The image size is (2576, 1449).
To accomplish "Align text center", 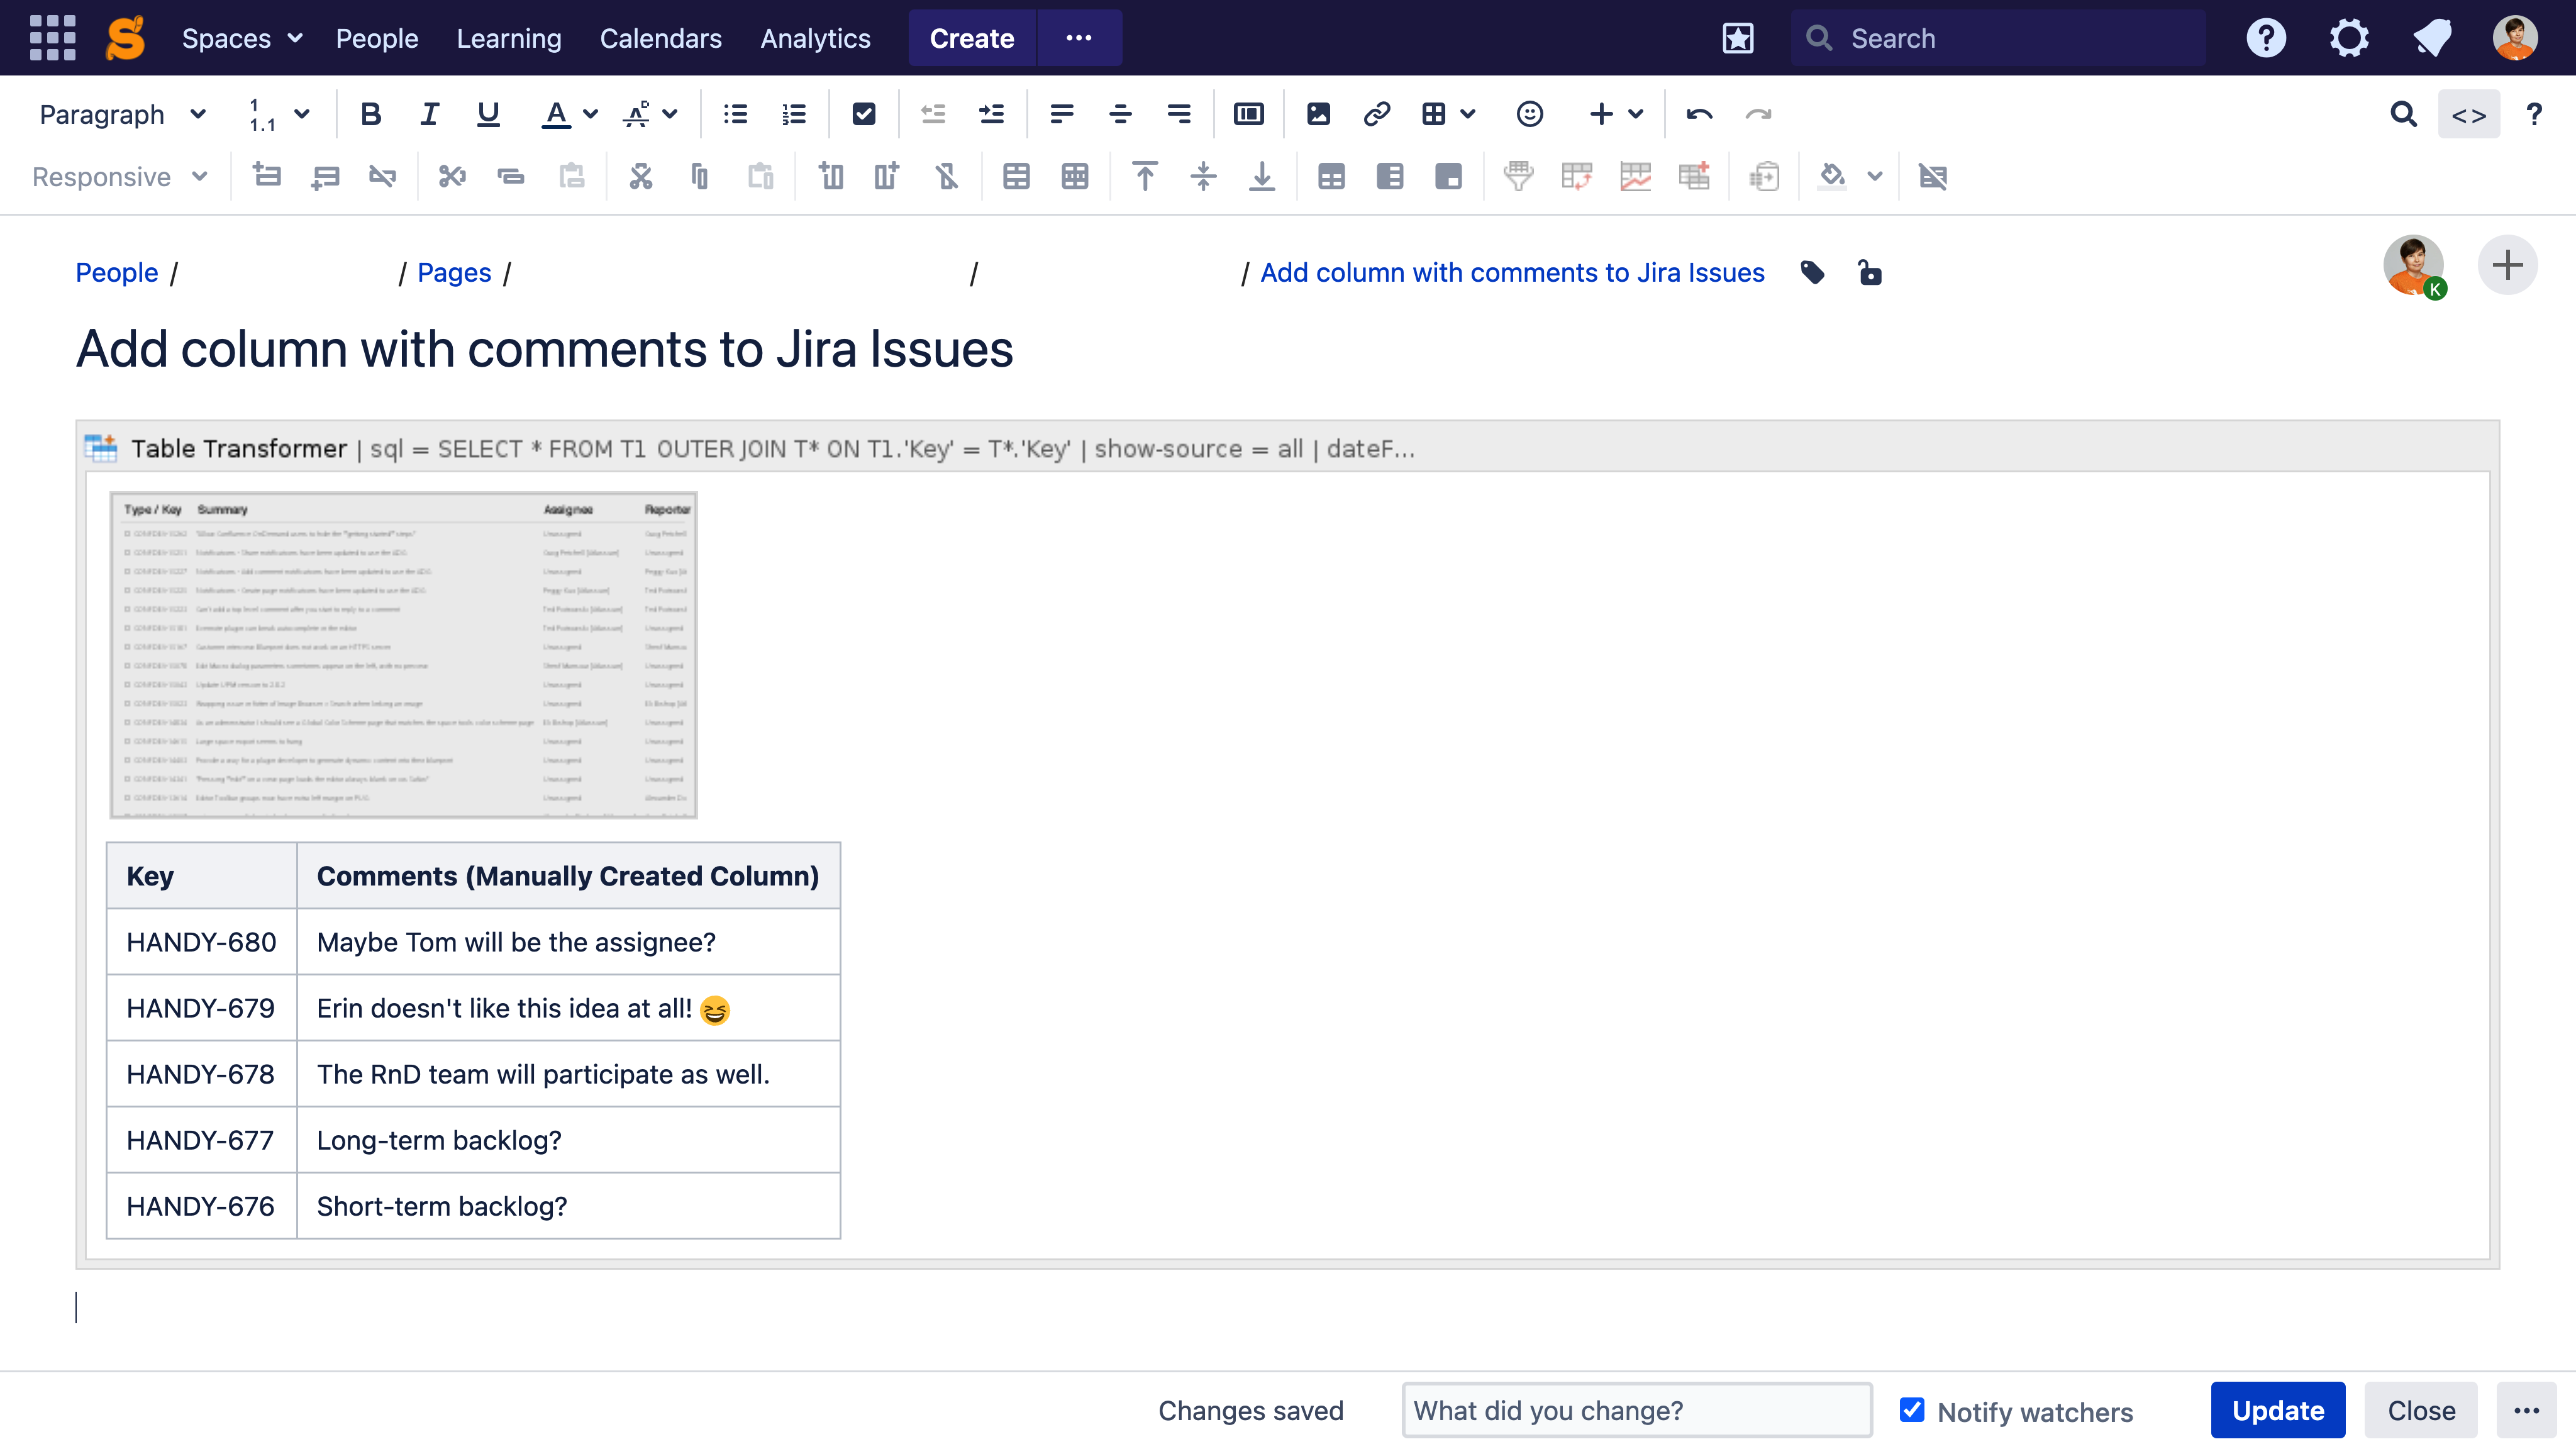I will [x=1120, y=114].
